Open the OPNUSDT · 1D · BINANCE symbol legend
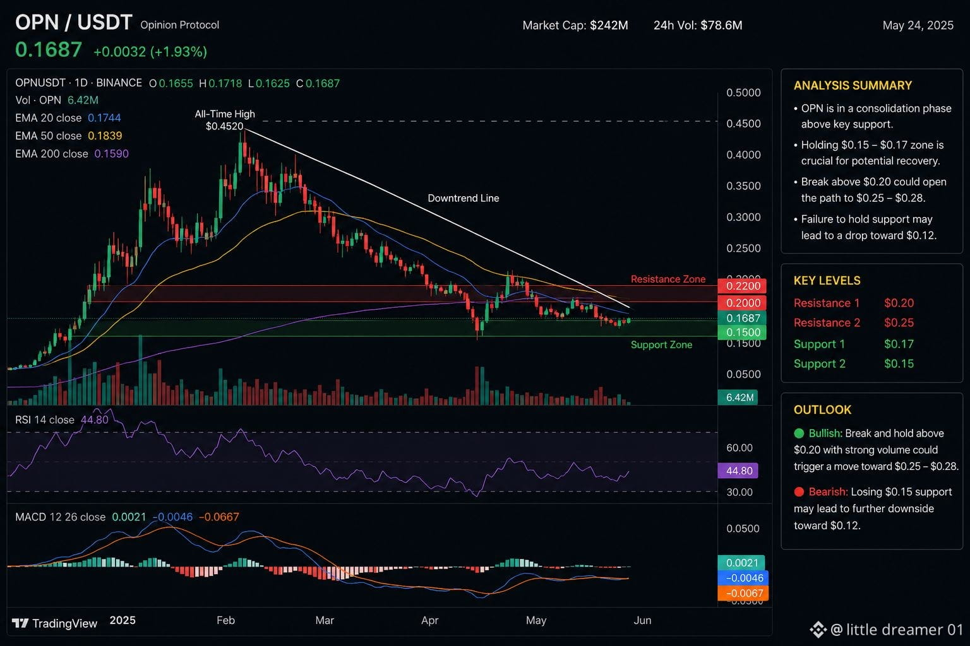This screenshot has height=646, width=970. tap(79, 83)
